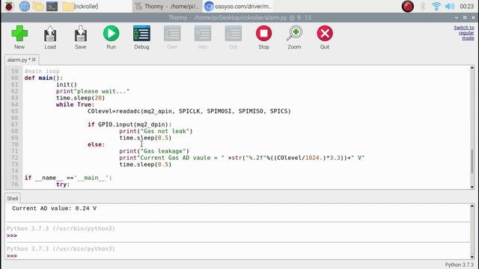This screenshot has width=479, height=269.
Task: Click the editor vertical scrollbar thumb
Action: [472, 161]
